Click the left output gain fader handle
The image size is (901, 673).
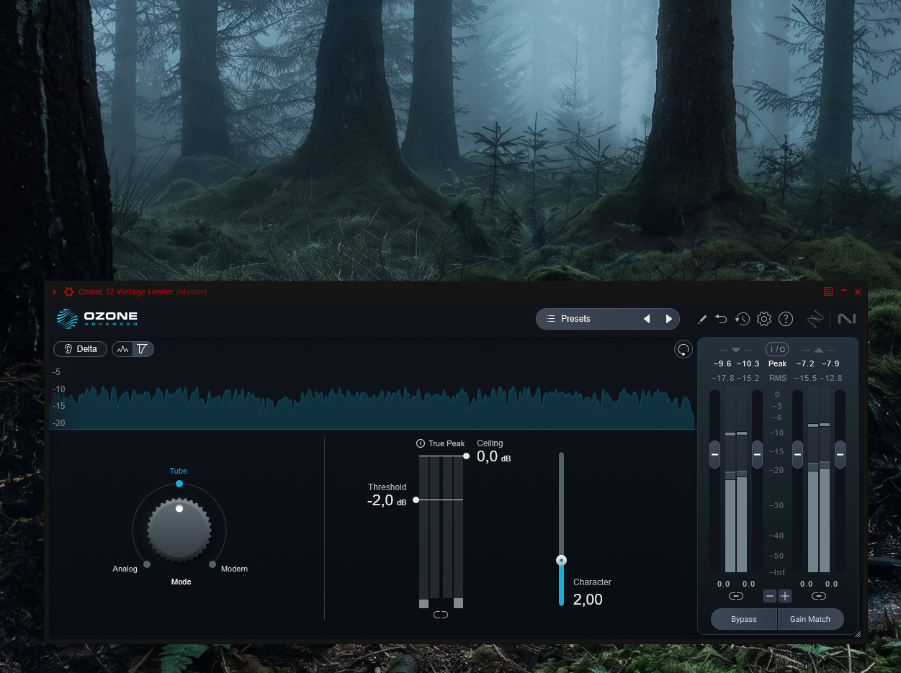coord(797,454)
